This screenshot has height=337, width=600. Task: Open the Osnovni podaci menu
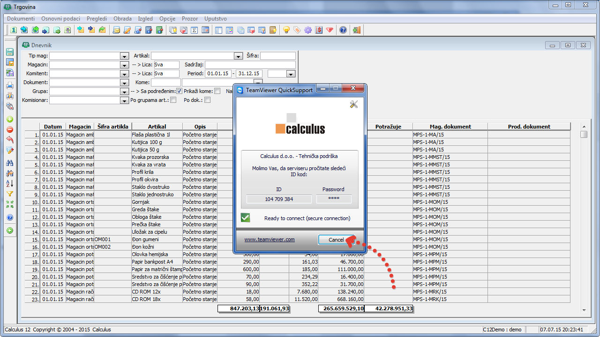click(60, 19)
